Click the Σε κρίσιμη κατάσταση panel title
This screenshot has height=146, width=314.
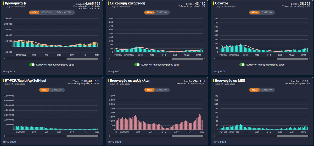point(127,3)
